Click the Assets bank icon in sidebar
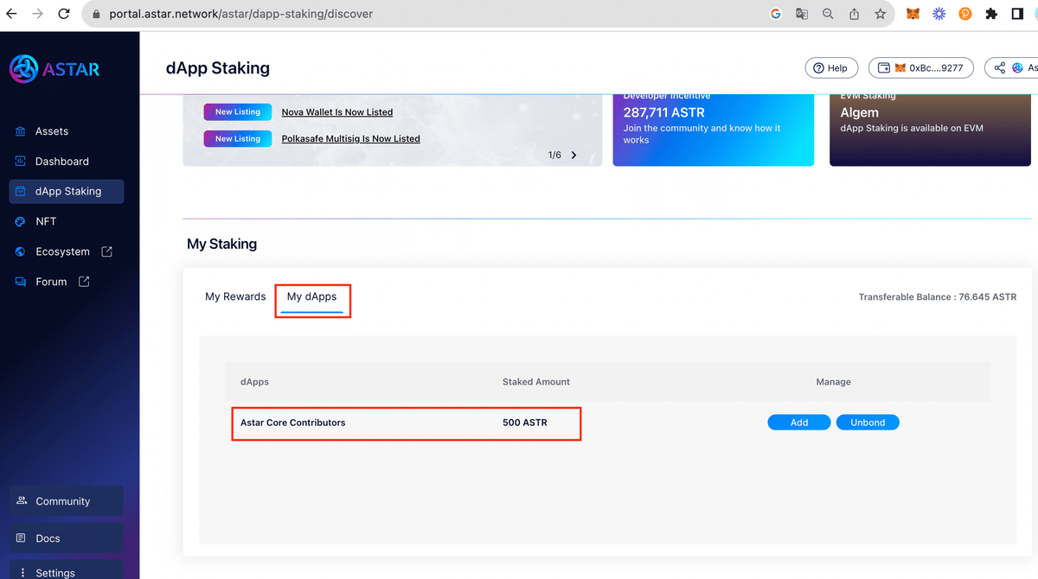The image size is (1038, 579). click(21, 131)
